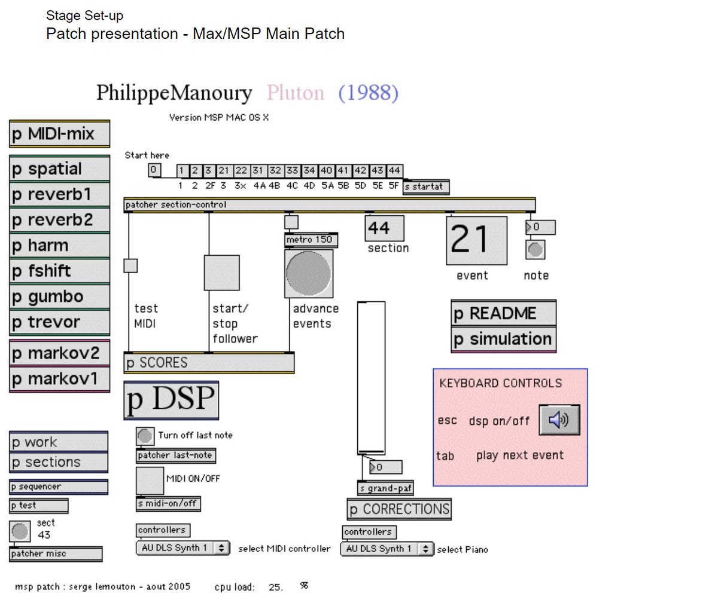The image size is (718, 615).
Task: Click the Start here 0 message box
Action: point(154,170)
